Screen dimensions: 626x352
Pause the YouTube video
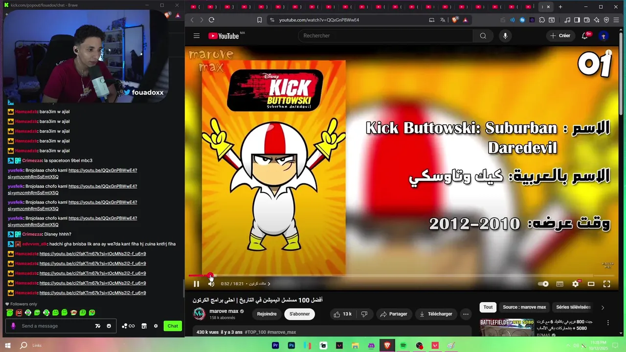[196, 284]
